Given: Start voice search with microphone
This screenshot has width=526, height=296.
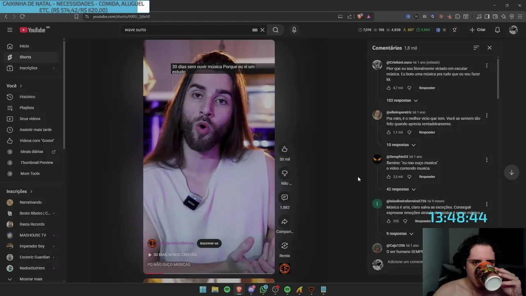Looking at the screenshot, I should click(294, 30).
